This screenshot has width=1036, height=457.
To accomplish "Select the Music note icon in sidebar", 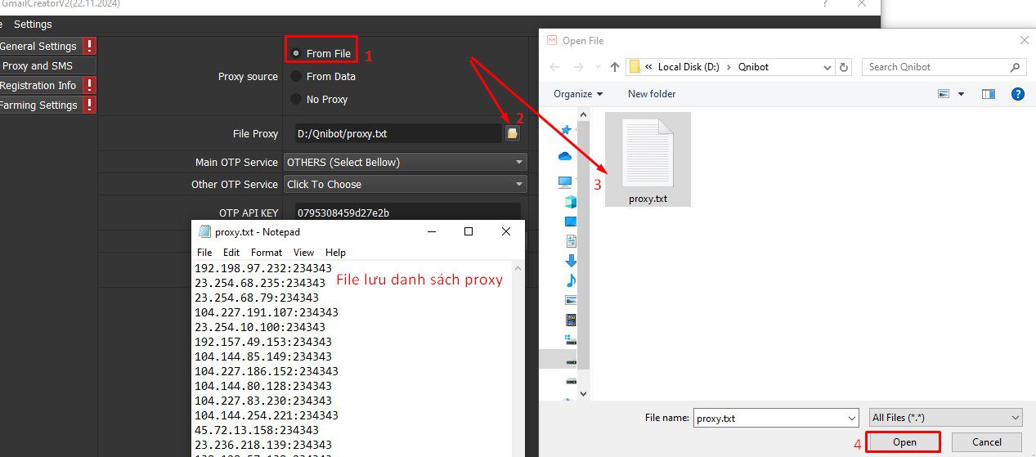I will [571, 280].
